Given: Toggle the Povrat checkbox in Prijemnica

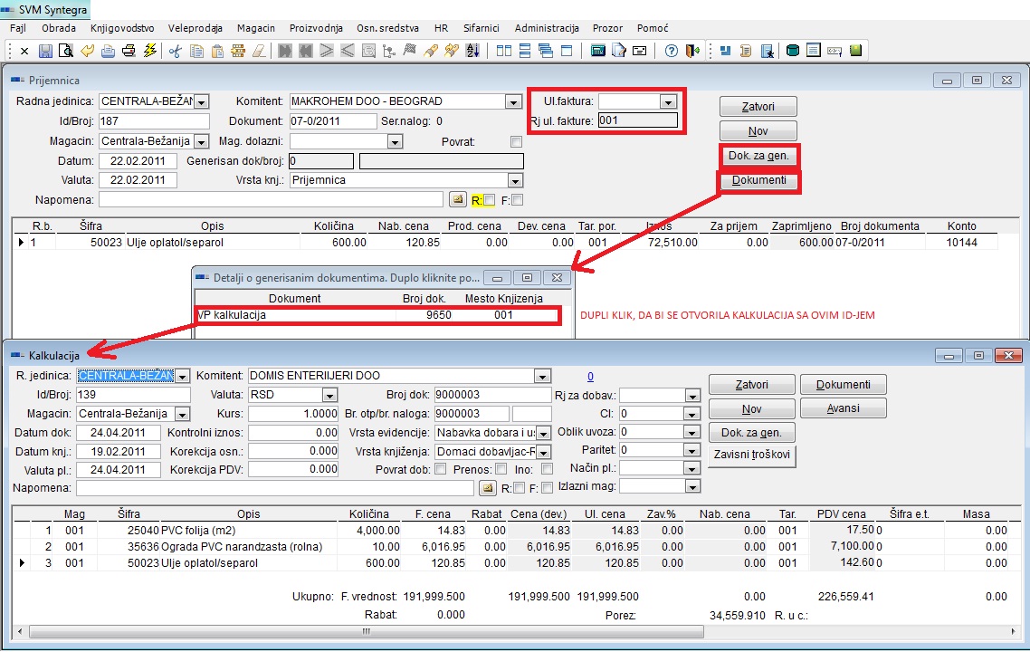Looking at the screenshot, I should pos(516,141).
